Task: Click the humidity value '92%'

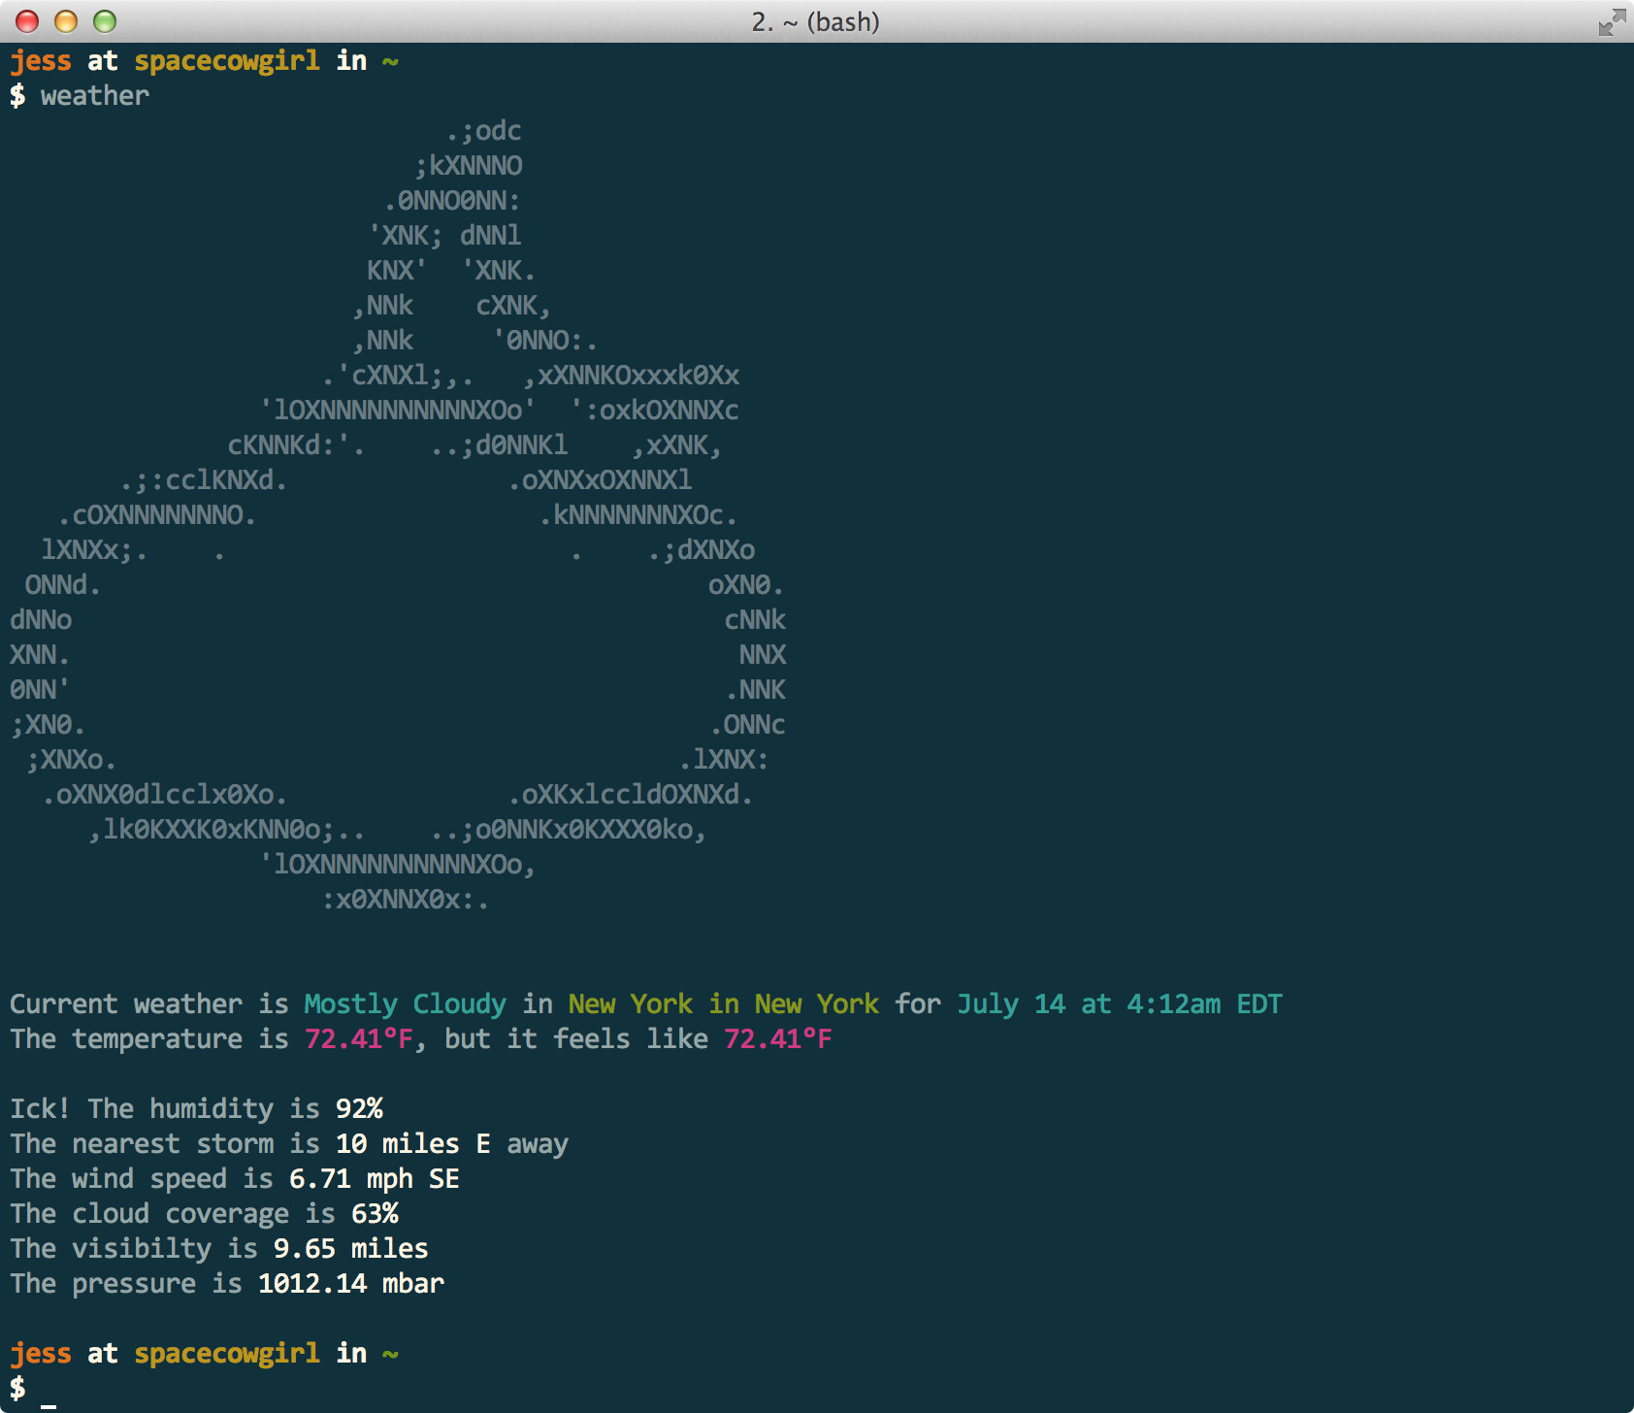Action: (x=359, y=1109)
